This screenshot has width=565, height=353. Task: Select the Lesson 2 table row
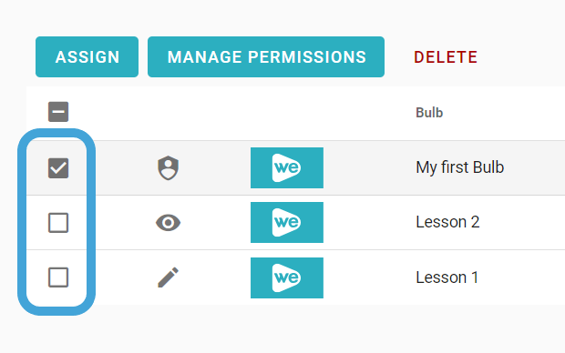click(295, 223)
